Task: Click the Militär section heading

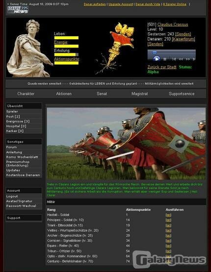Action: point(51,202)
